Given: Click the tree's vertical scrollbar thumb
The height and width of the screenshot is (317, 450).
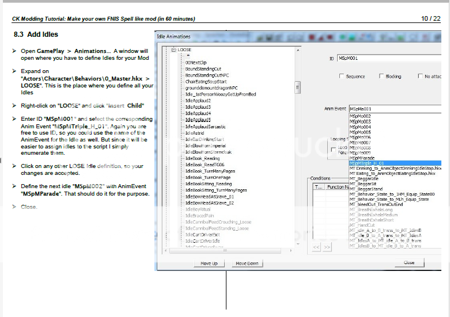Looking at the screenshot, I should (298, 88).
